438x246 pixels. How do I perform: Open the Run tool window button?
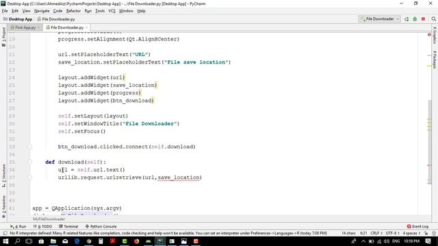tap(18, 226)
